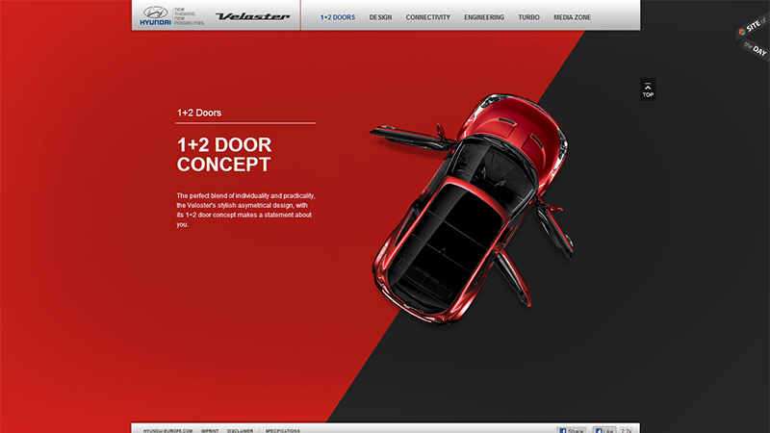Click the TOP scroll-up arrow button
Viewport: 770px width, 433px height.
pos(648,89)
